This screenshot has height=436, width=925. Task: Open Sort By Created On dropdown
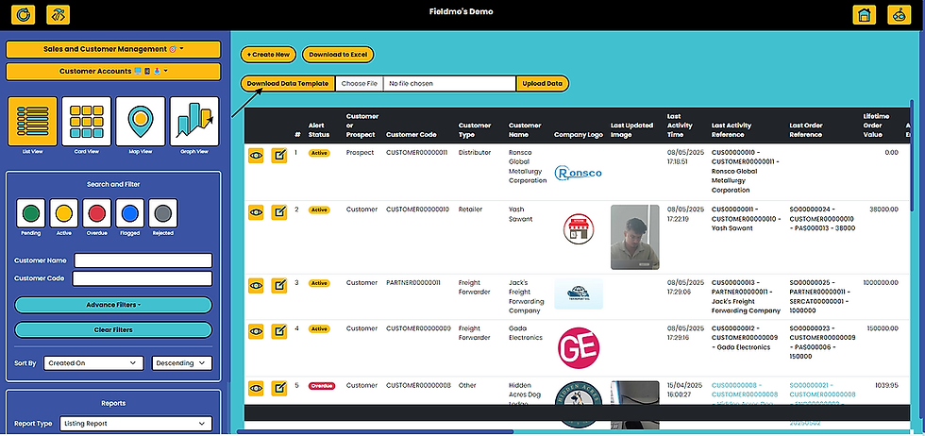click(93, 363)
